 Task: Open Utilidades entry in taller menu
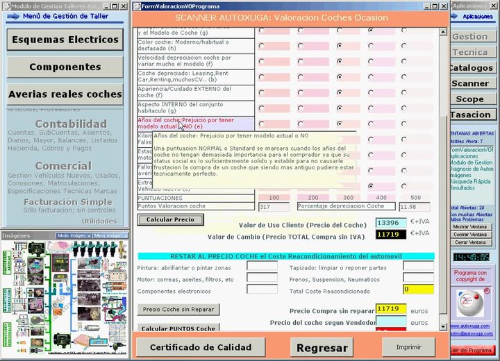tap(99, 221)
